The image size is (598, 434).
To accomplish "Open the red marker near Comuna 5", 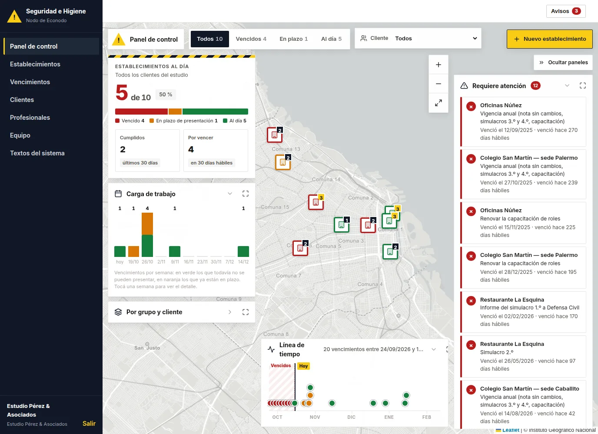I will click(300, 248).
